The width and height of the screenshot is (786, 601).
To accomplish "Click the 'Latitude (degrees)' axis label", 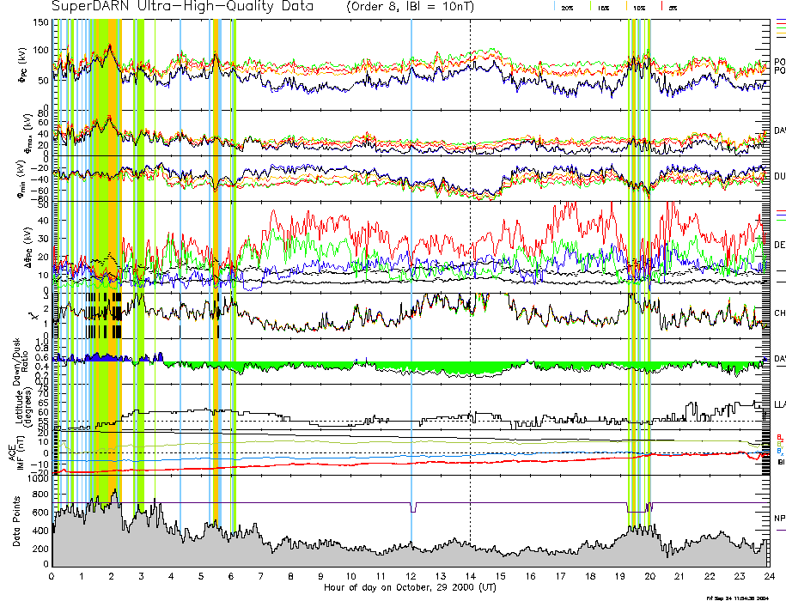I will [x=23, y=405].
